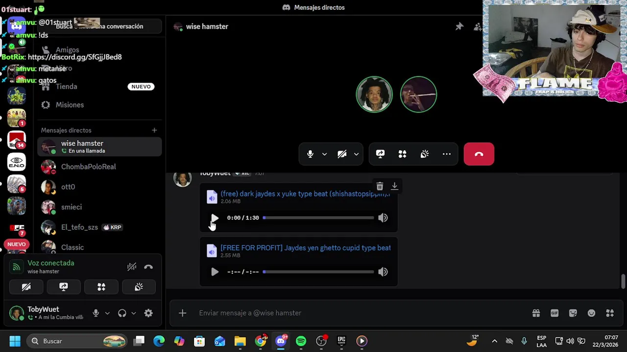Screen dimensions: 627x352
Task: Seek in ghetto cupid beat progress bar
Action: click(x=318, y=272)
